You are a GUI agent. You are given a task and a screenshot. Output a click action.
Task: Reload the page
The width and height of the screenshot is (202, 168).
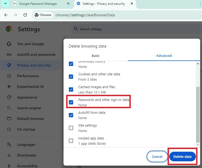click(x=25, y=15)
